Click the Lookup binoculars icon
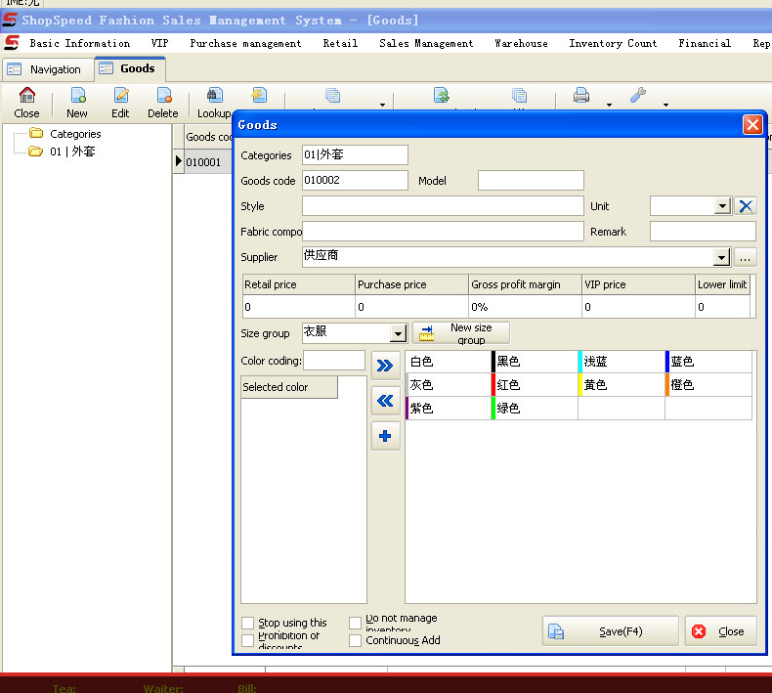The width and height of the screenshot is (772, 693). tap(214, 95)
